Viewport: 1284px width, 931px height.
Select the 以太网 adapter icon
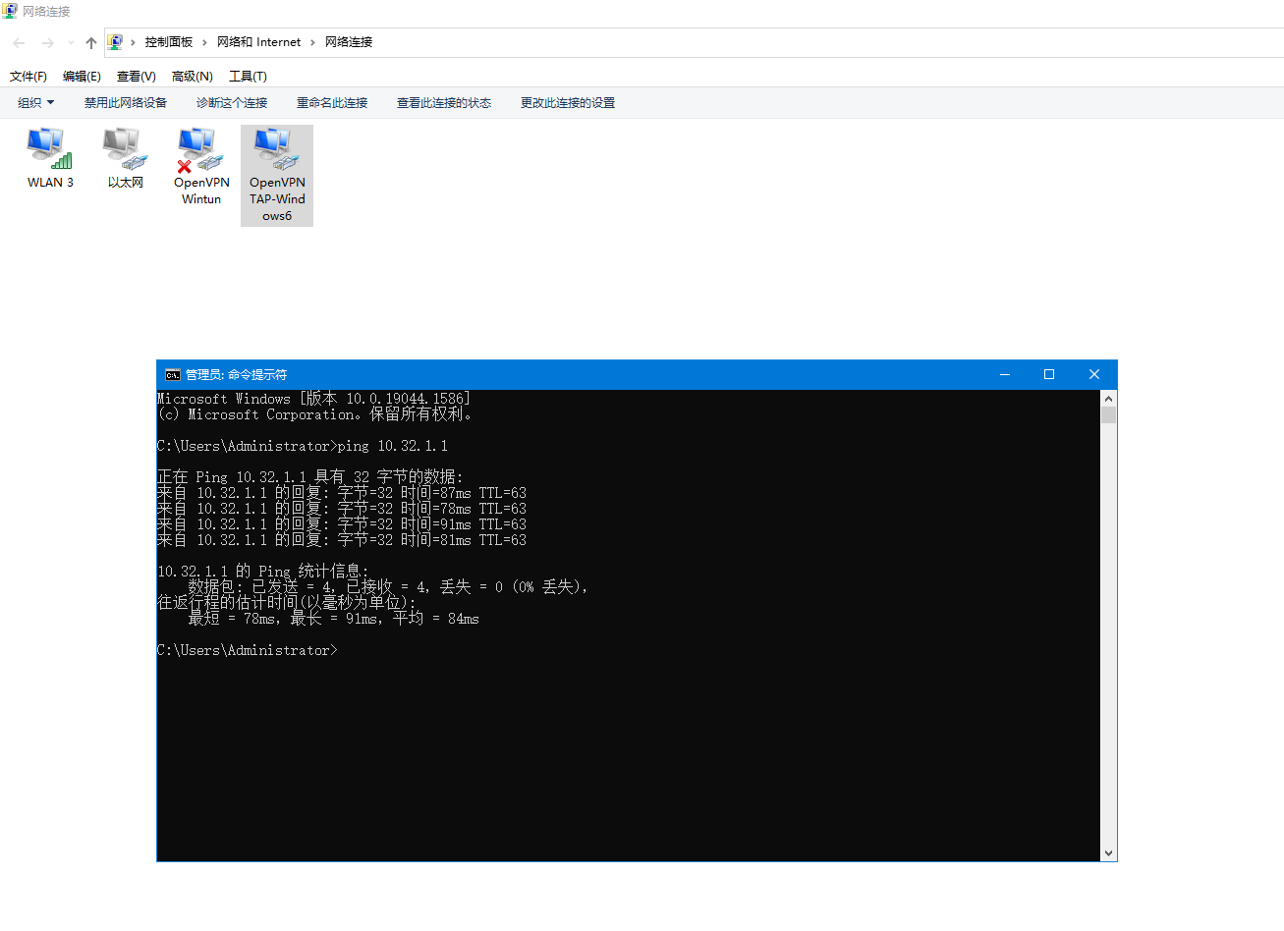pos(125,149)
